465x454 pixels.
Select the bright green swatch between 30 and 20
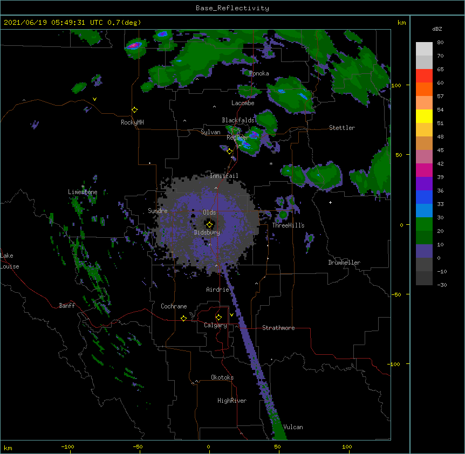tap(424, 224)
